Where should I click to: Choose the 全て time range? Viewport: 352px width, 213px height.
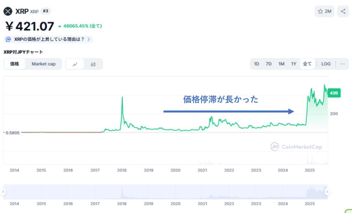click(307, 64)
